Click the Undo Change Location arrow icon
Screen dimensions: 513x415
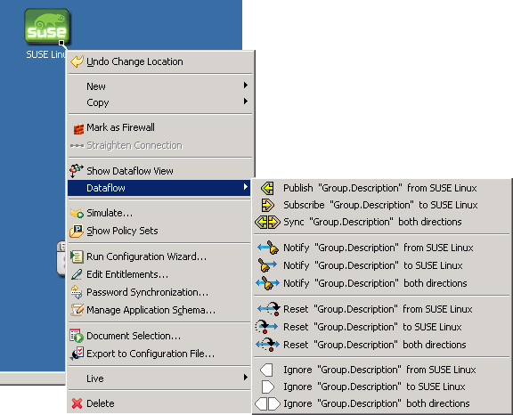tap(77, 61)
